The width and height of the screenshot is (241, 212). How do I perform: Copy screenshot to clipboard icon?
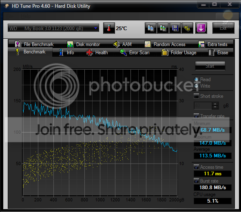pos(163,28)
